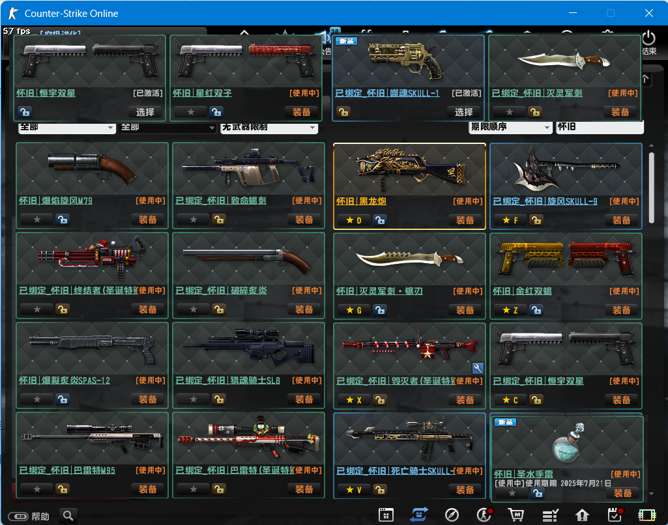Click lock icon on 噬魂SKULL-1 card
The width and height of the screenshot is (668, 525).
tap(343, 112)
